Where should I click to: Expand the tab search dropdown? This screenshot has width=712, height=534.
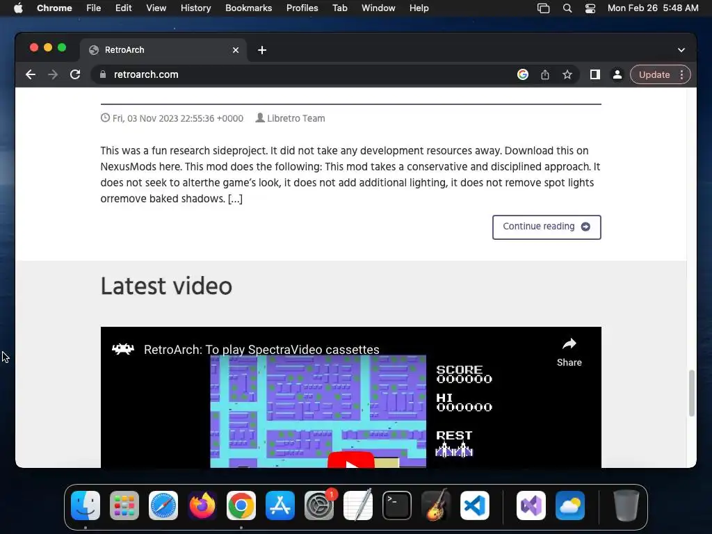[x=681, y=50]
